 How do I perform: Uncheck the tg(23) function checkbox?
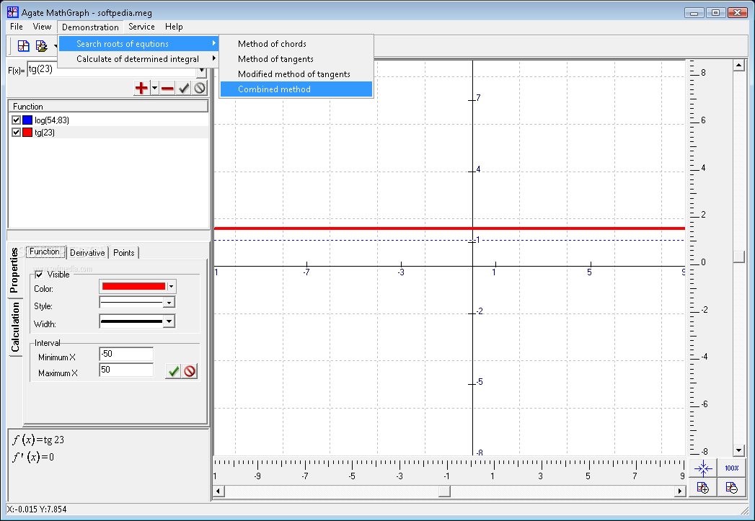click(x=16, y=133)
